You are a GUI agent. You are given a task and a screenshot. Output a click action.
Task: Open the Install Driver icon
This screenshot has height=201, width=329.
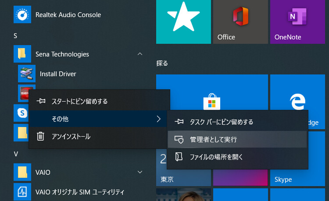click(x=27, y=74)
